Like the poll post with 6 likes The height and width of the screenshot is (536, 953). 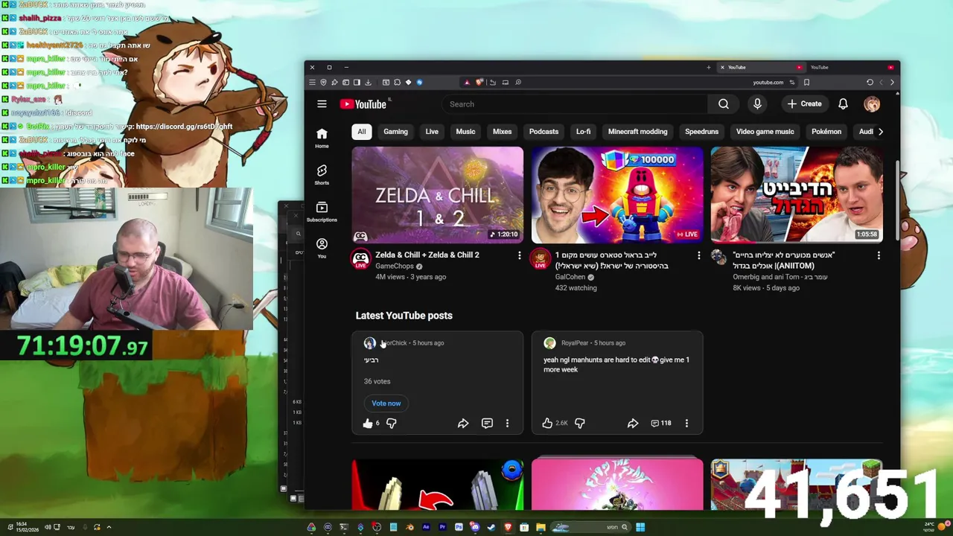(368, 423)
